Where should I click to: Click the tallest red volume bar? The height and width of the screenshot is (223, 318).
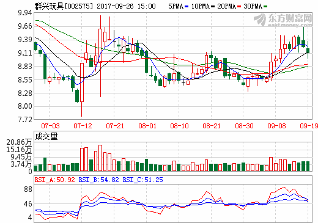100,158
